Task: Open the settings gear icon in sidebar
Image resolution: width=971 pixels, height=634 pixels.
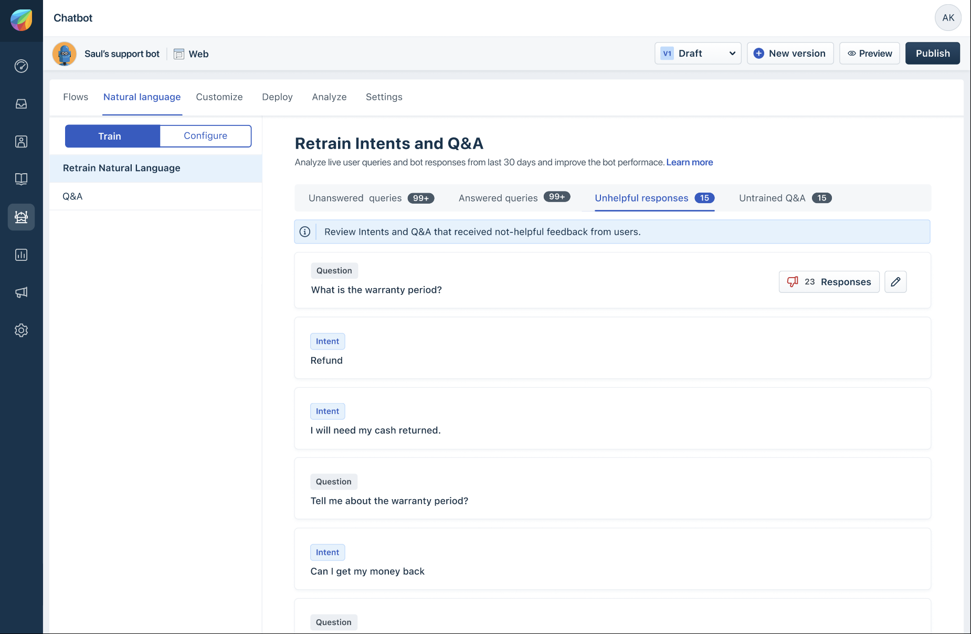Action: pyautogui.click(x=21, y=330)
